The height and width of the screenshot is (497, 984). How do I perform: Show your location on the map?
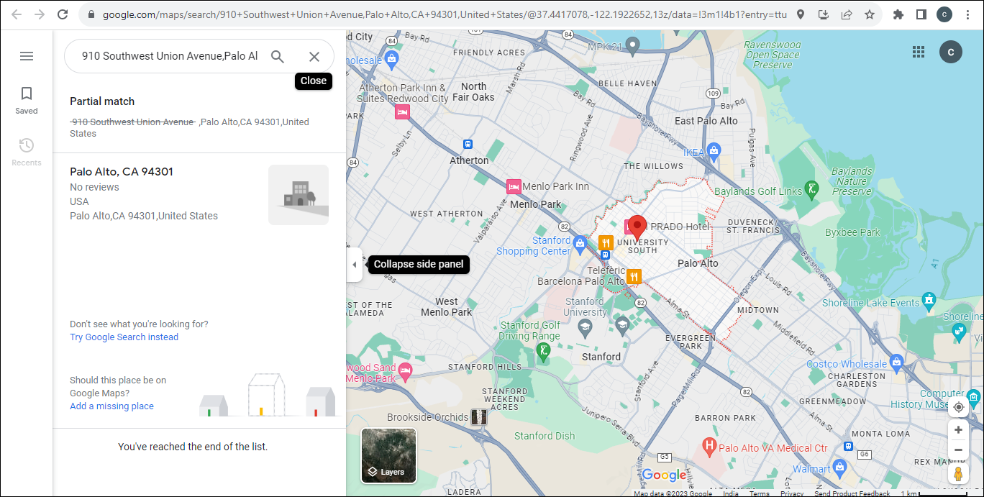[x=958, y=407]
